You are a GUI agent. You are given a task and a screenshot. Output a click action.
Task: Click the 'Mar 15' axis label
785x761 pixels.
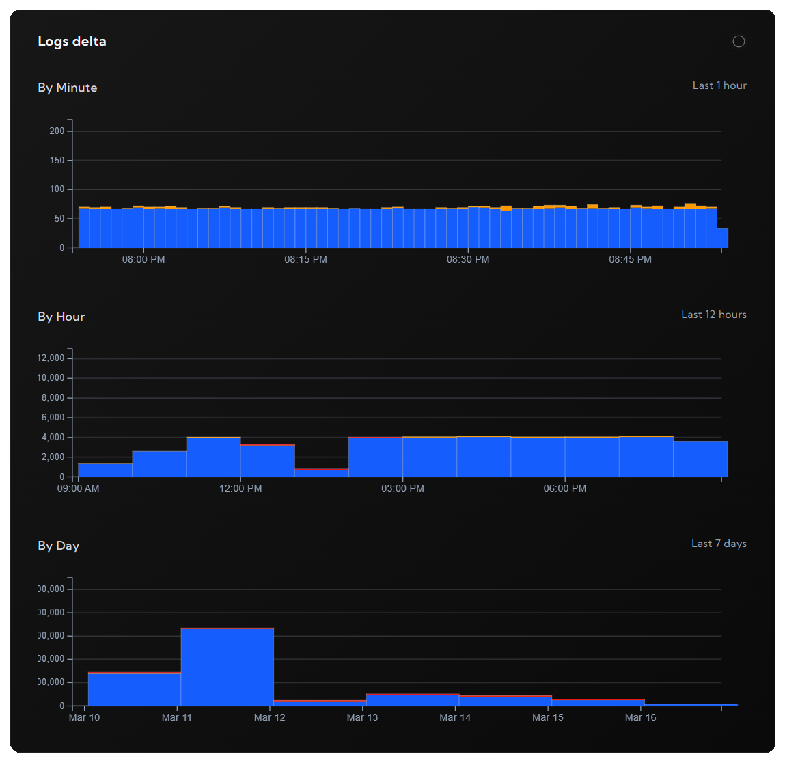coord(548,717)
